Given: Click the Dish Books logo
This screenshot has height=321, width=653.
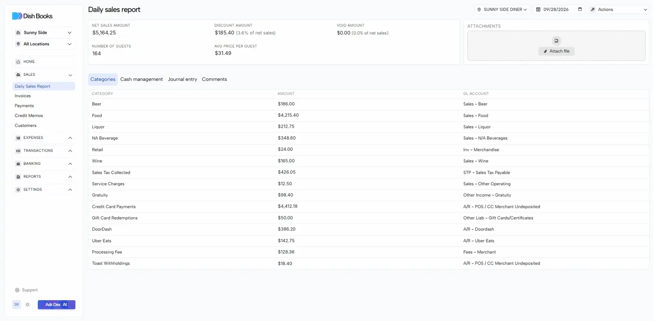Looking at the screenshot, I should [32, 16].
